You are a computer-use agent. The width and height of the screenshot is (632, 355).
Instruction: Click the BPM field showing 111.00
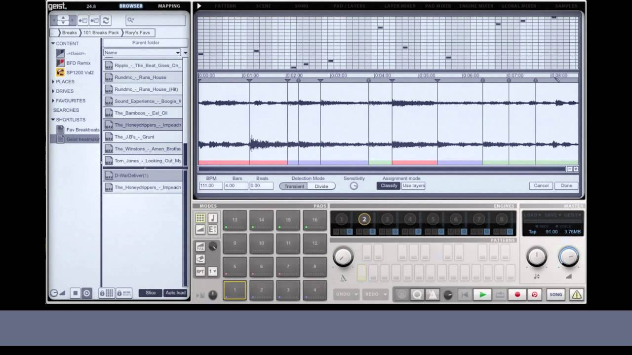(x=211, y=186)
